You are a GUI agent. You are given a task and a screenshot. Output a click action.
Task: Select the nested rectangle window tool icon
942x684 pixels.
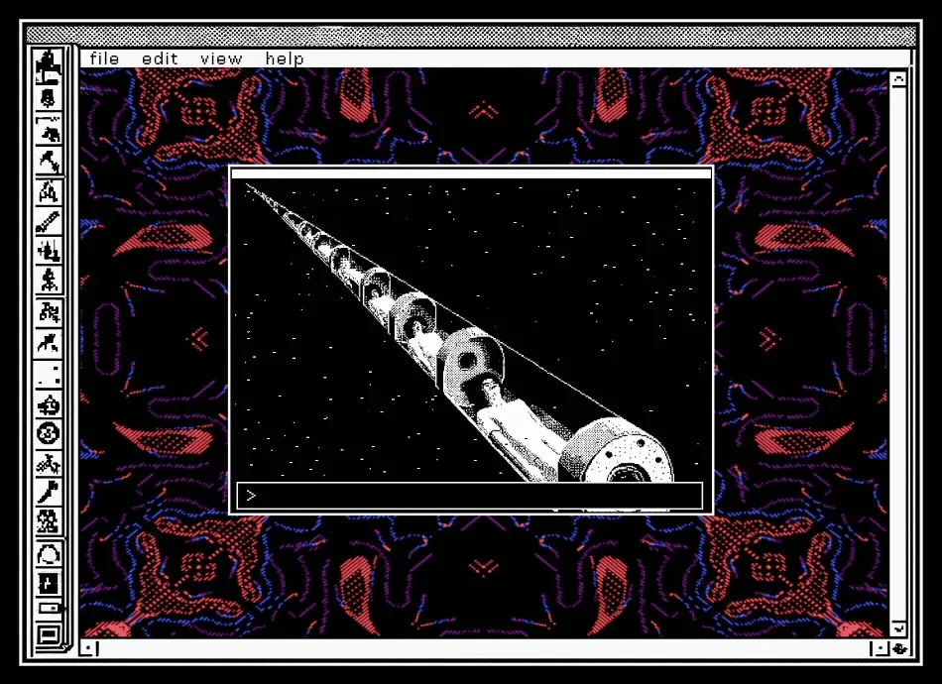49,634
